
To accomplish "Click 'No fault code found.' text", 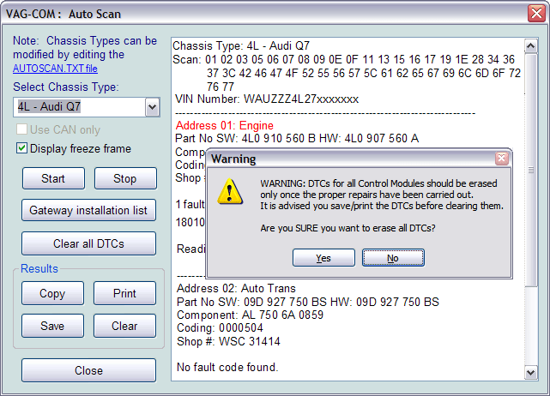I will [227, 367].
